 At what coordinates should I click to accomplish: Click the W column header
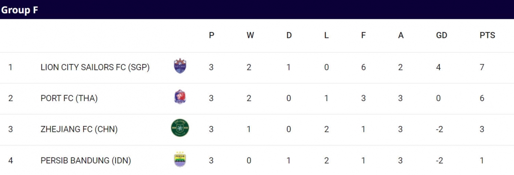point(250,35)
